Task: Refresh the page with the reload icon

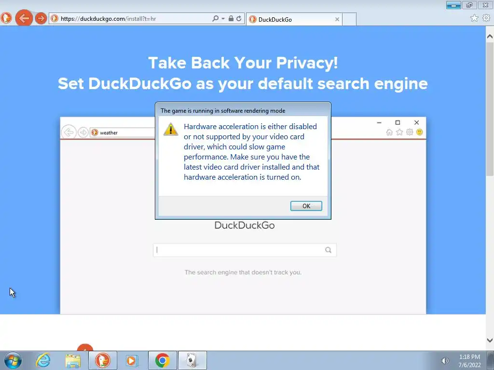Action: [239, 19]
